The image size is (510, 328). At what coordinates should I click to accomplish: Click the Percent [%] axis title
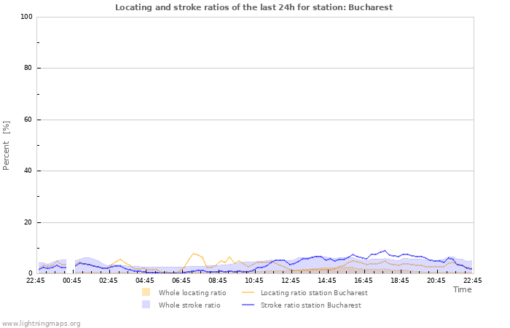pos(6,146)
